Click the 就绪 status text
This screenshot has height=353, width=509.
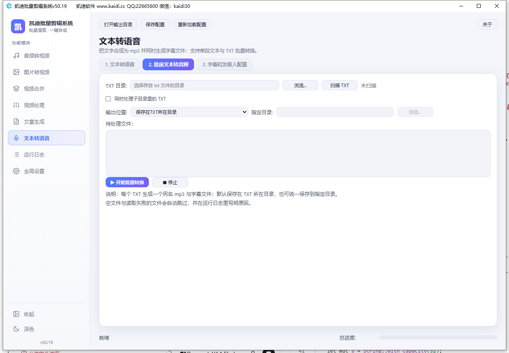(x=104, y=338)
